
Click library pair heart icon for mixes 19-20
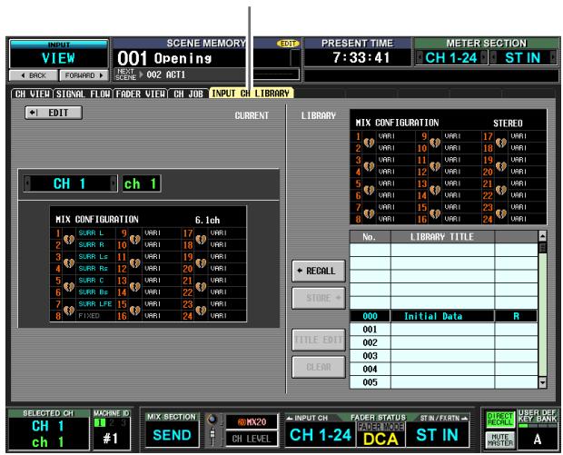tap(501, 166)
